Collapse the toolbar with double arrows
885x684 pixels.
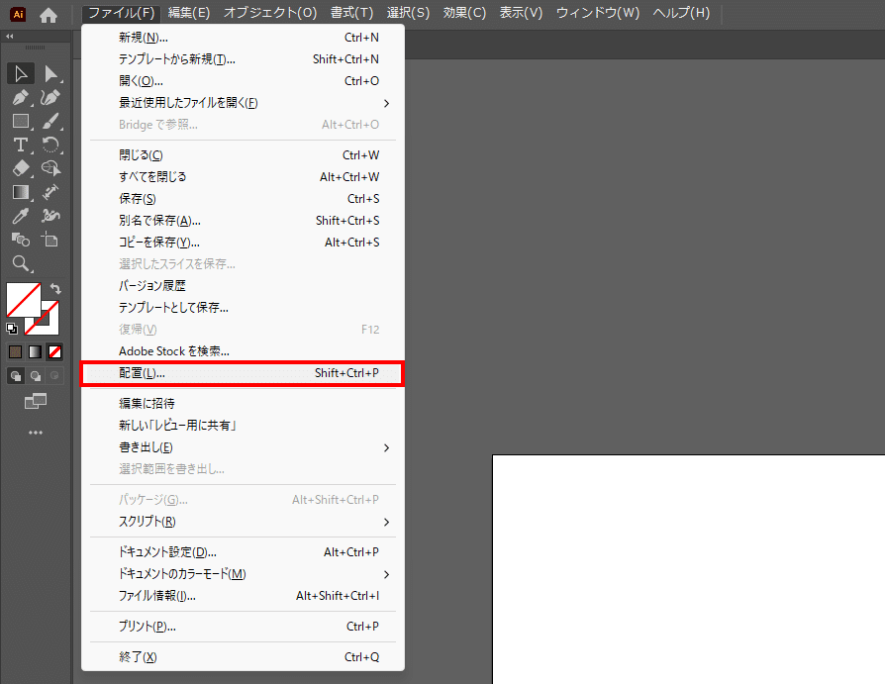tap(10, 36)
